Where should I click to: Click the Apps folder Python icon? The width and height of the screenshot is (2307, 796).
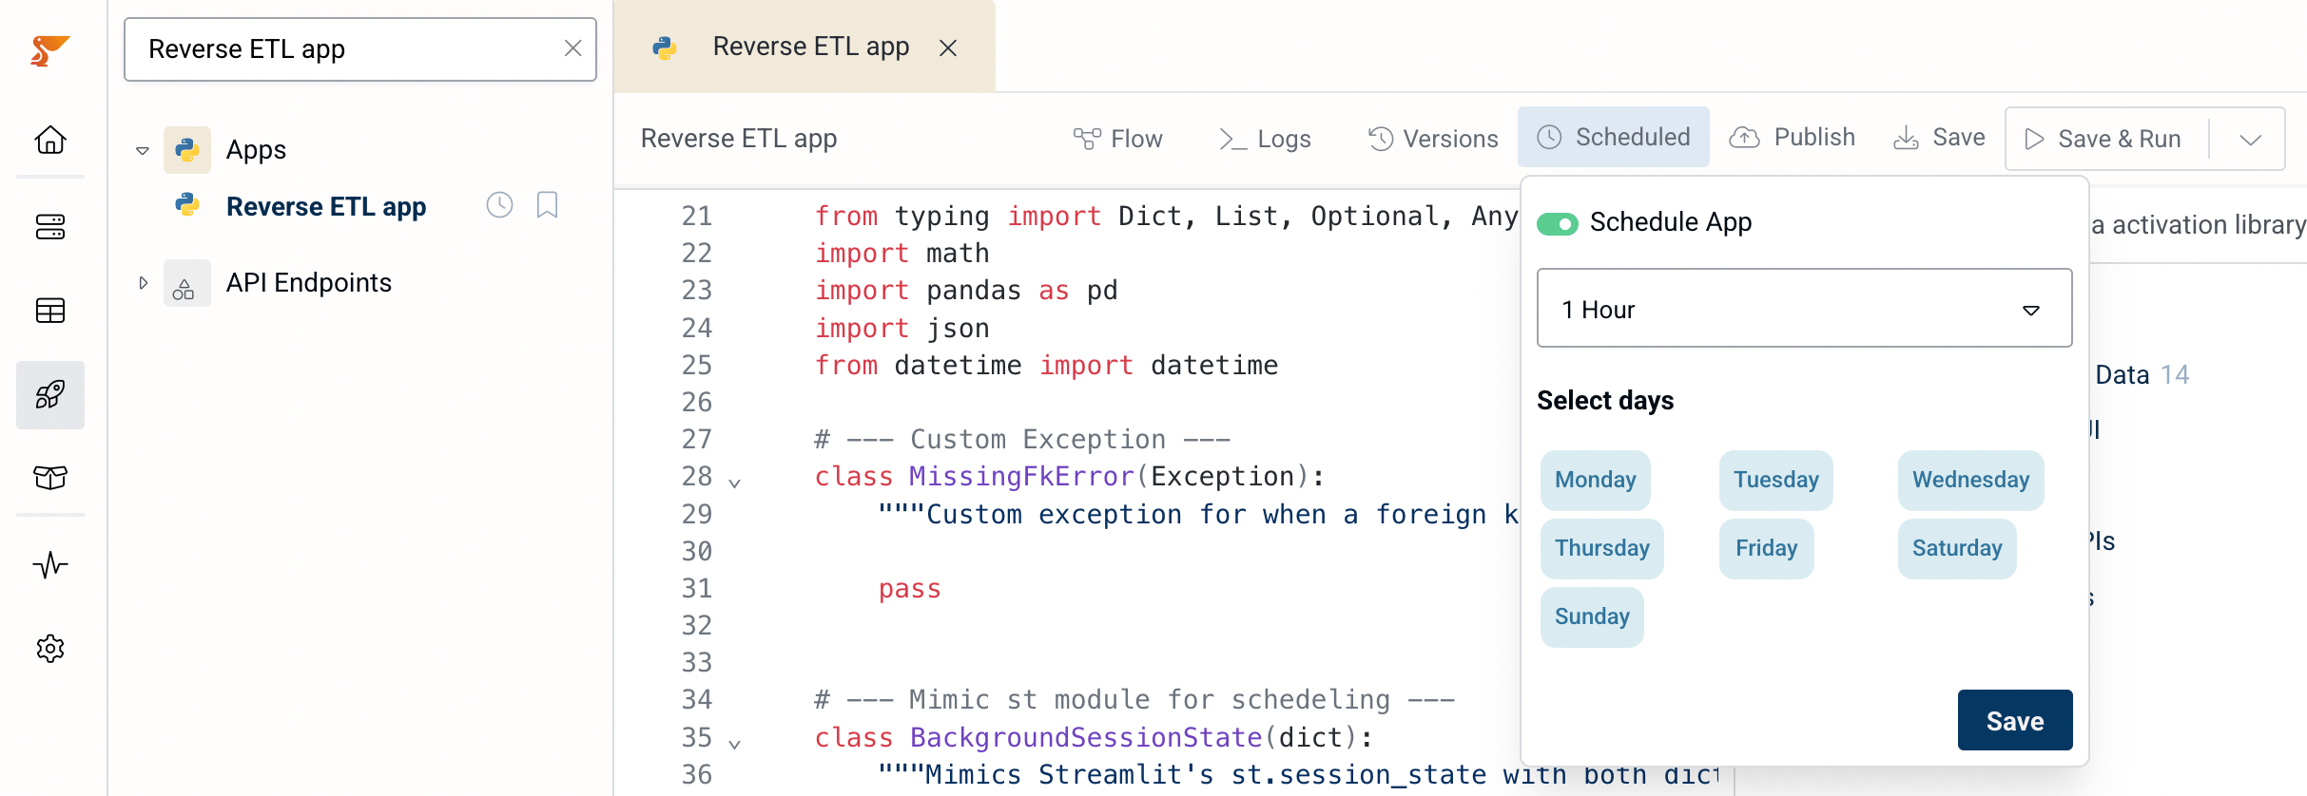(187, 150)
